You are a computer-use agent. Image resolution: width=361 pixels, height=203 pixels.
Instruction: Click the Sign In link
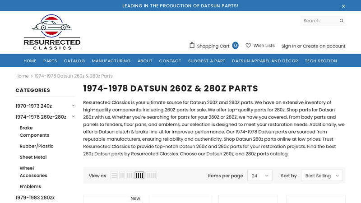[x=289, y=46]
